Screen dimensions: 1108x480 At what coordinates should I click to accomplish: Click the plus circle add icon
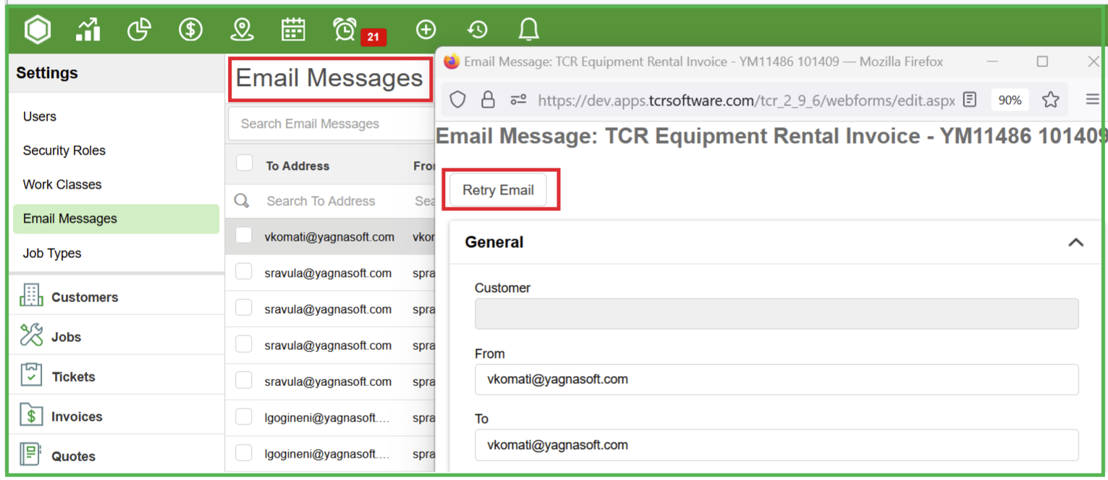[426, 30]
